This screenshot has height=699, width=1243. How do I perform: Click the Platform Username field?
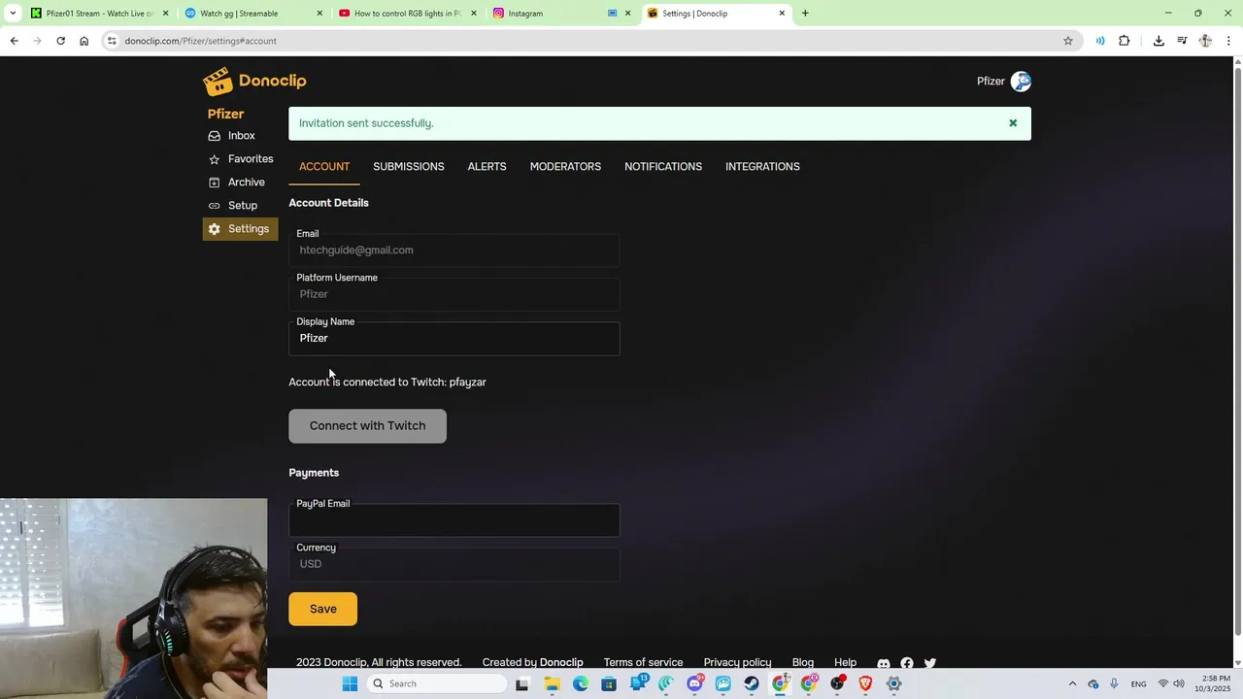(454, 294)
